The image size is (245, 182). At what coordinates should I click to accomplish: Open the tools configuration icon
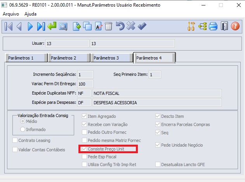pos(191,26)
